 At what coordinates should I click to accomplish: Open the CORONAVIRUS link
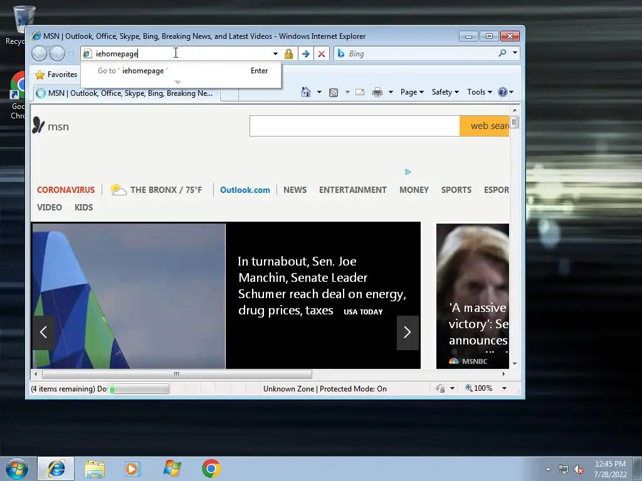65,190
